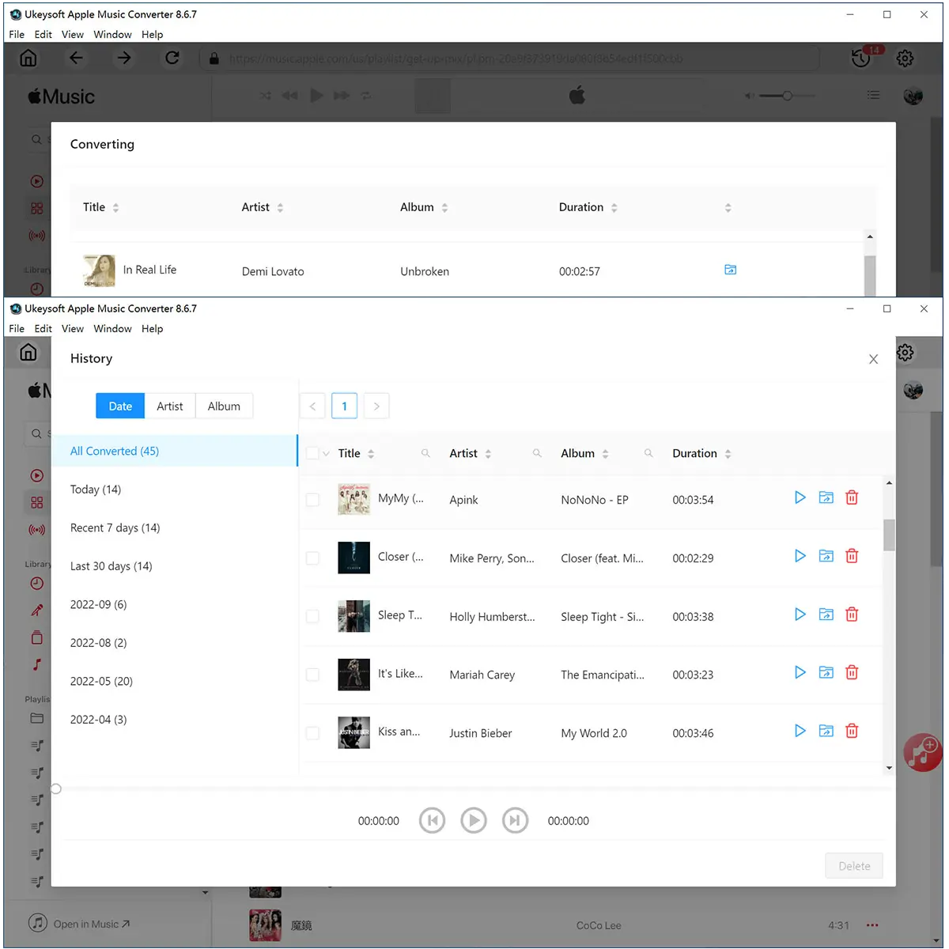The width and height of the screenshot is (949, 949).
Task: Open Help menu in top window
Action: tap(153, 34)
